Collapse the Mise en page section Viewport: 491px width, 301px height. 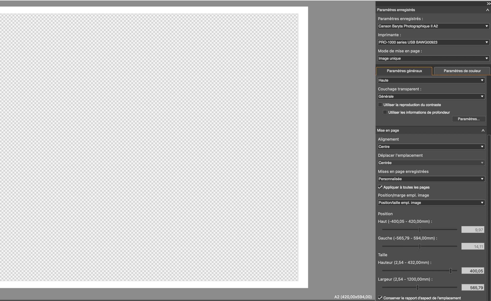pos(483,131)
